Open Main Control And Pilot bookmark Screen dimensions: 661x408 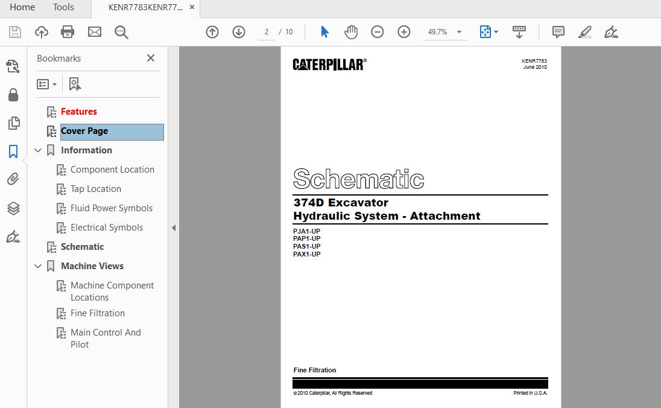(x=106, y=339)
